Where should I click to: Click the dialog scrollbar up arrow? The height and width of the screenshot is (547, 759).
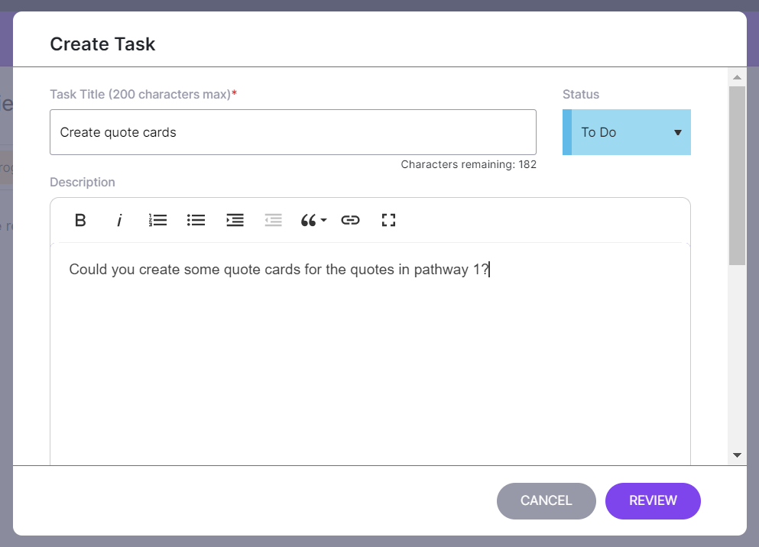(x=738, y=77)
